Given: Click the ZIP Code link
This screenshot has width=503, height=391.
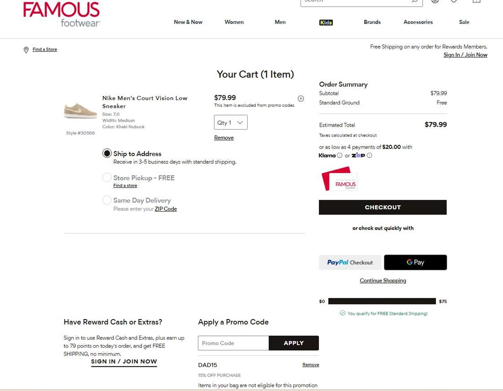Looking at the screenshot, I should coord(166,209).
